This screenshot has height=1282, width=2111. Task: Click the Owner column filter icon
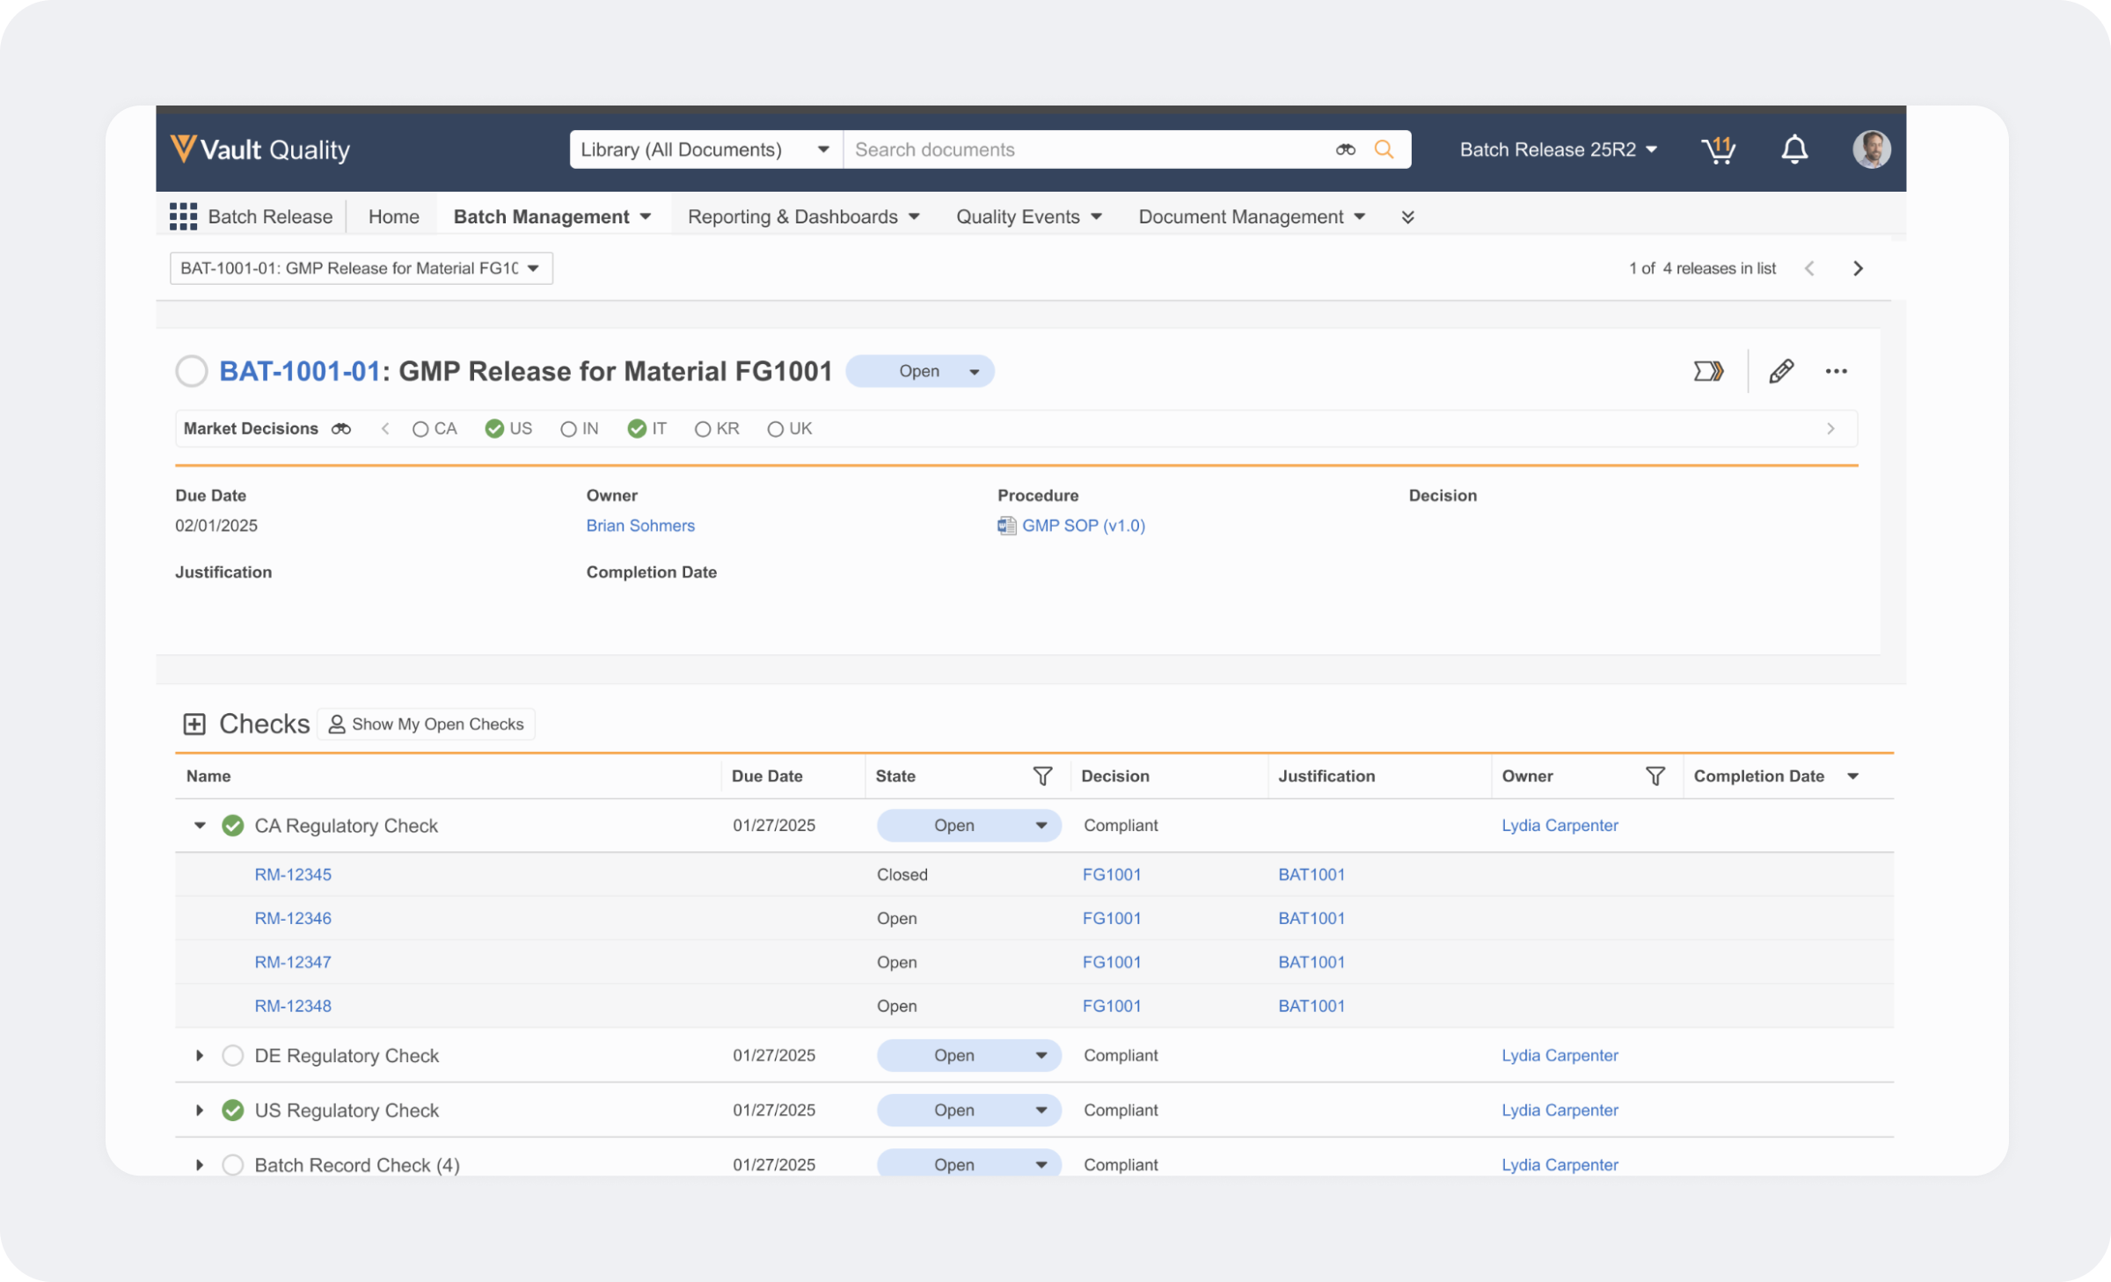tap(1654, 776)
